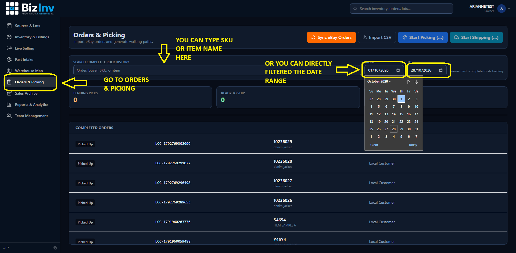Expand the October 2026 month dropdown
This screenshot has width=516, height=253.
pos(379,81)
